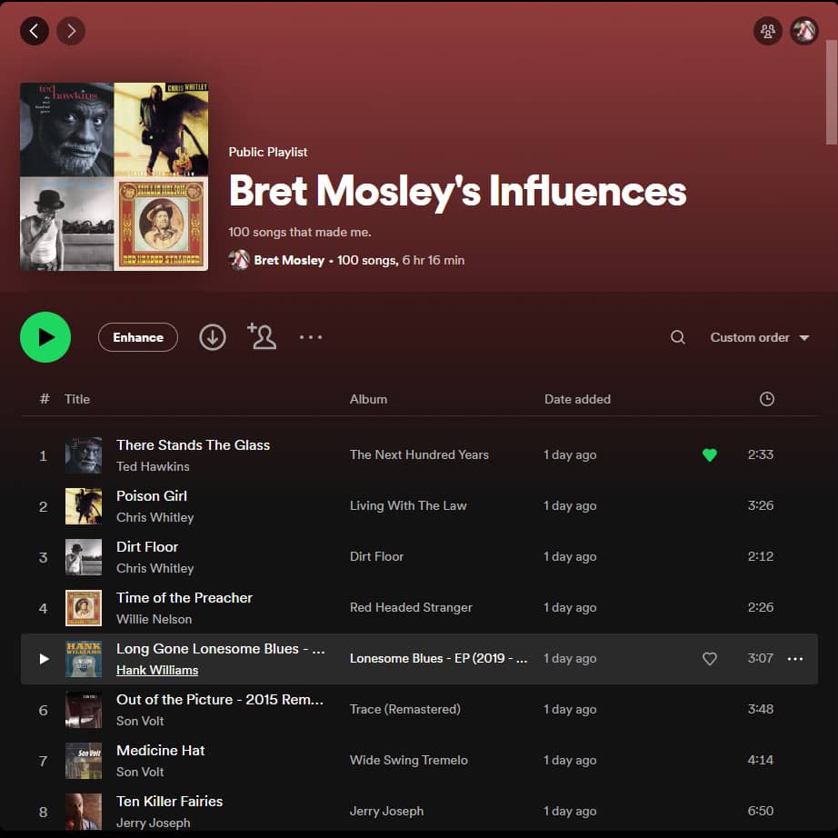The image size is (838, 838).
Task: Go forward with the right arrow button
Action: click(71, 31)
